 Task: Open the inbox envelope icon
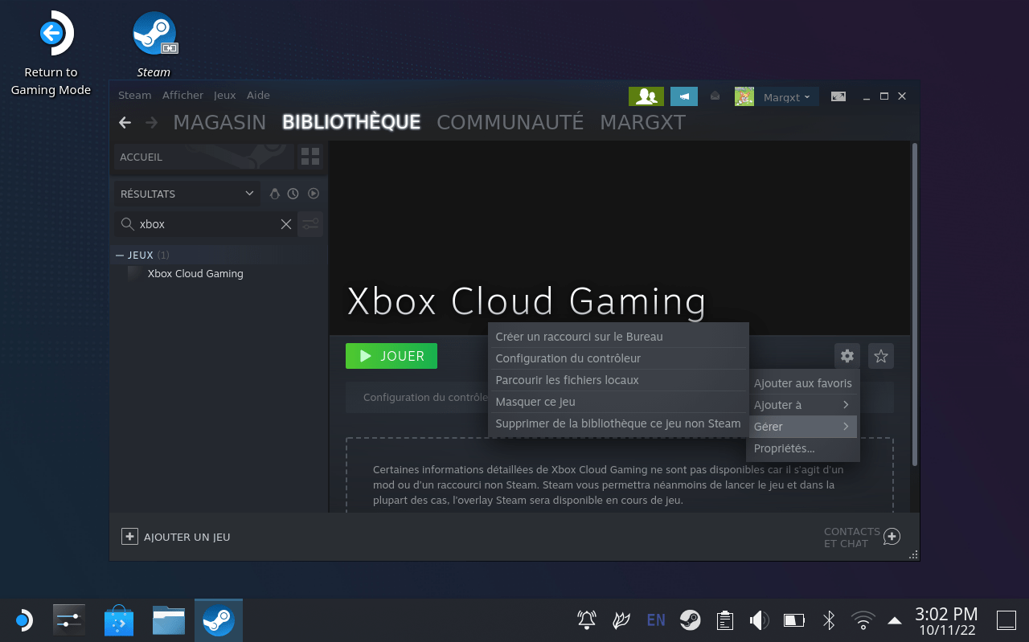tap(715, 96)
